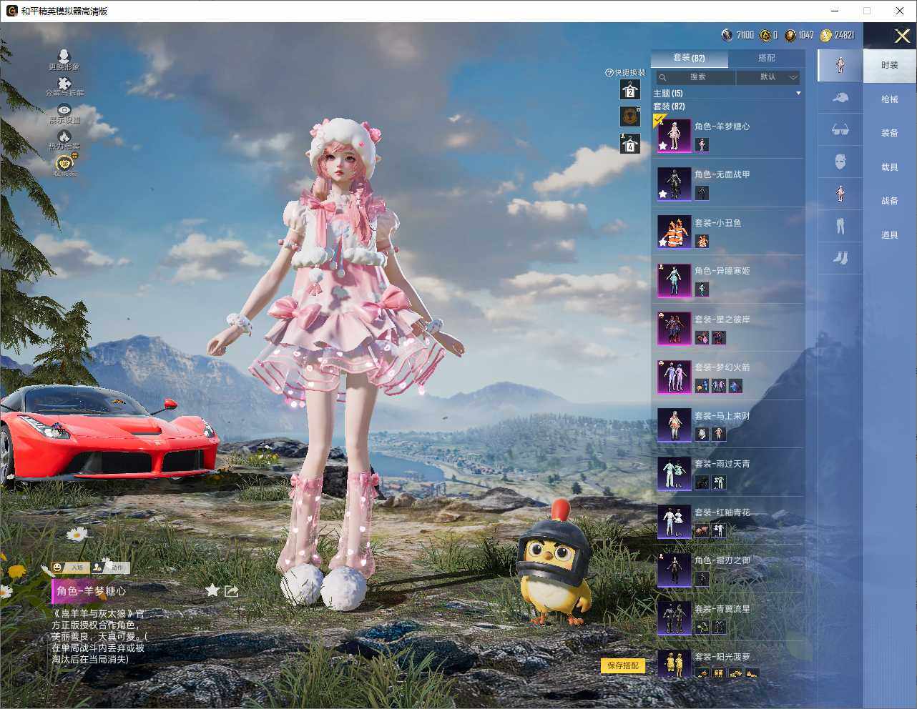
Task: Select the shoes category icon
Action: pyautogui.click(x=840, y=258)
